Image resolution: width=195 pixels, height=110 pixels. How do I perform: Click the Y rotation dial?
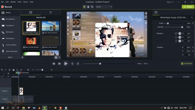(180, 37)
